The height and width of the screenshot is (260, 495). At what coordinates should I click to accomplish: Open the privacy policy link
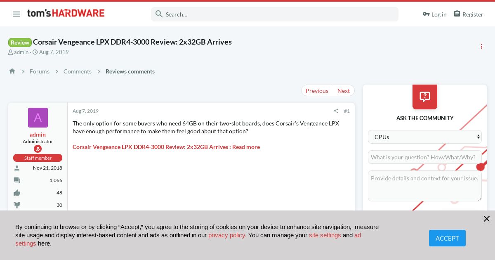click(227, 235)
